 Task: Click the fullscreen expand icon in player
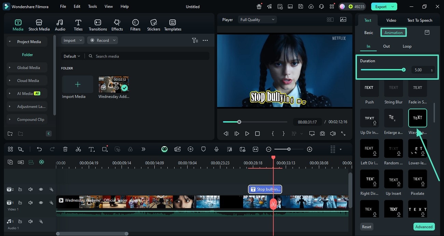pyautogui.click(x=343, y=133)
